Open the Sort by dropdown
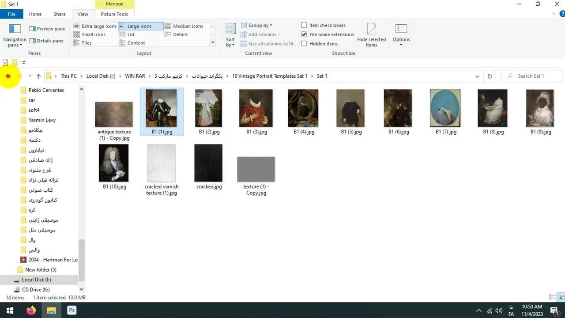 pyautogui.click(x=230, y=35)
